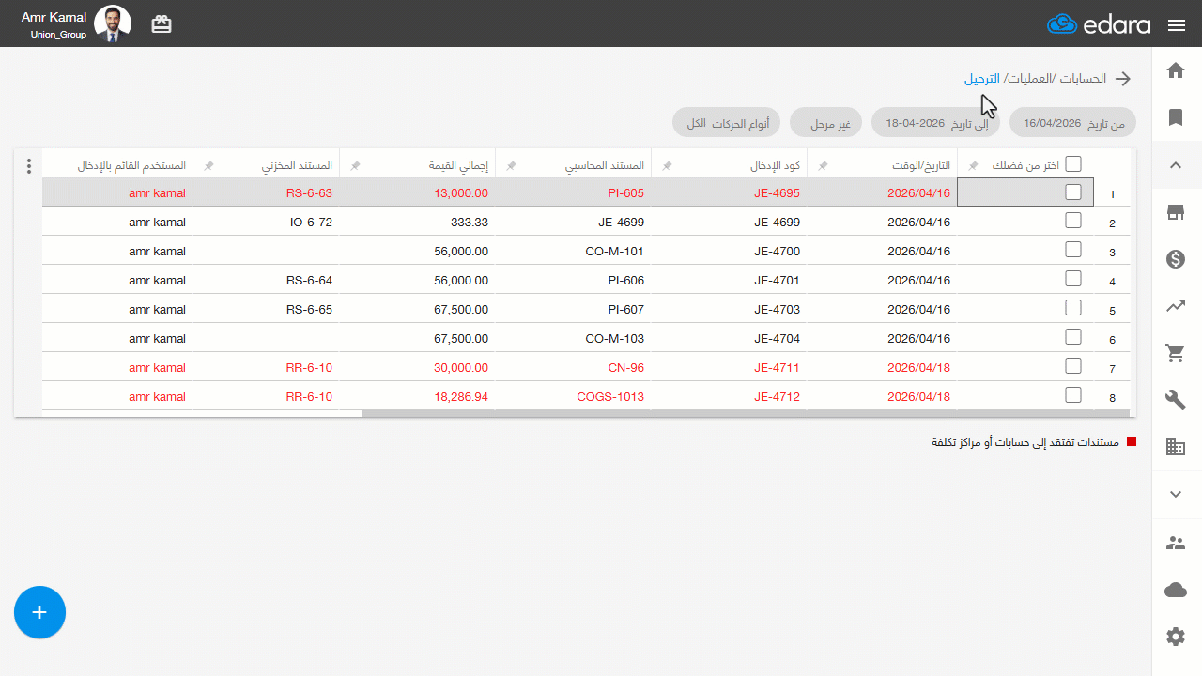Open the إلى تاريخ date filter

point(936,123)
